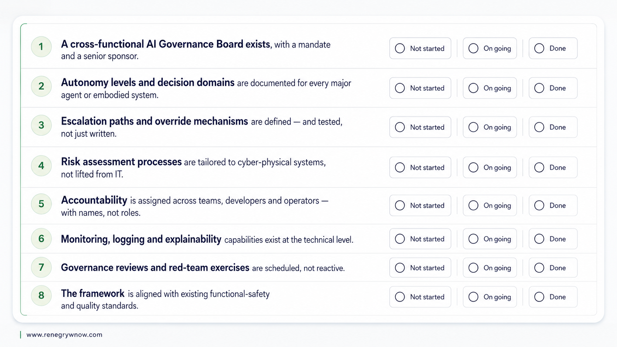617x347 pixels.
Task: Mark Governance Board item as Not started
Action: (420, 48)
